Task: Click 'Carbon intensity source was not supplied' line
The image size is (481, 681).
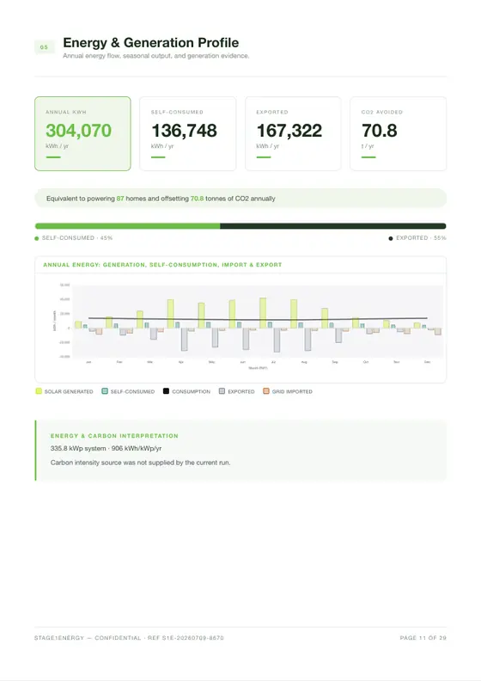Action: 141,463
